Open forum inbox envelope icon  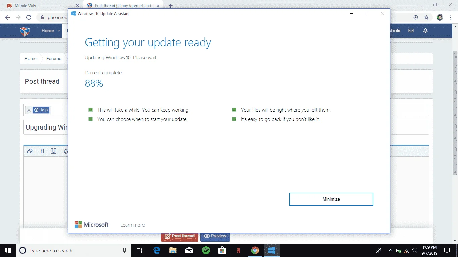tap(411, 31)
